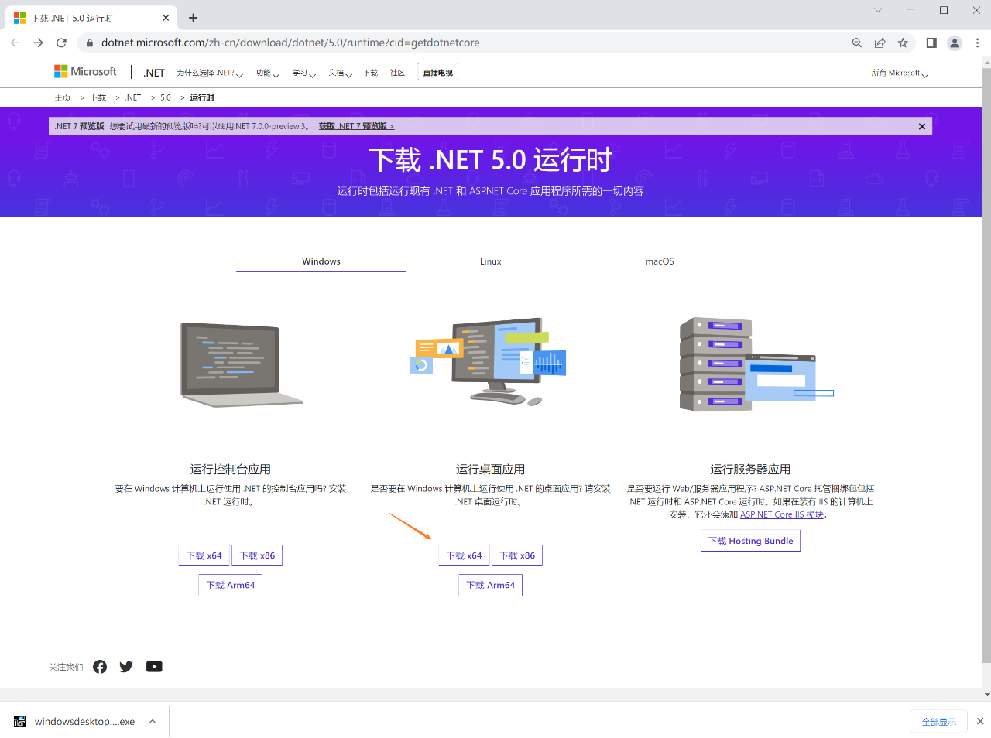Go to 5.0 breadcrumb link
This screenshot has width=991, height=738.
point(166,97)
